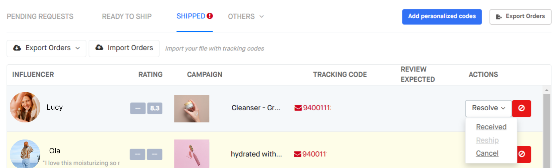Screen dimensions: 558x168
Task: Click Lucy's 8.3 rating badge
Action: pos(155,108)
